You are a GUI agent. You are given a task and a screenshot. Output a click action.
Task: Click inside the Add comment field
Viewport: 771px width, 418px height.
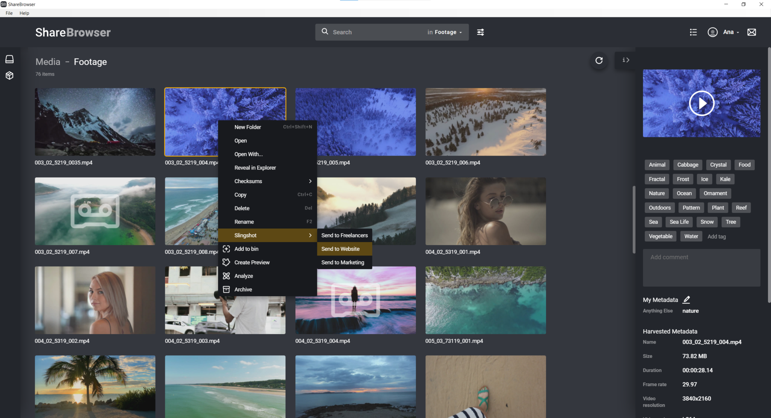701,268
